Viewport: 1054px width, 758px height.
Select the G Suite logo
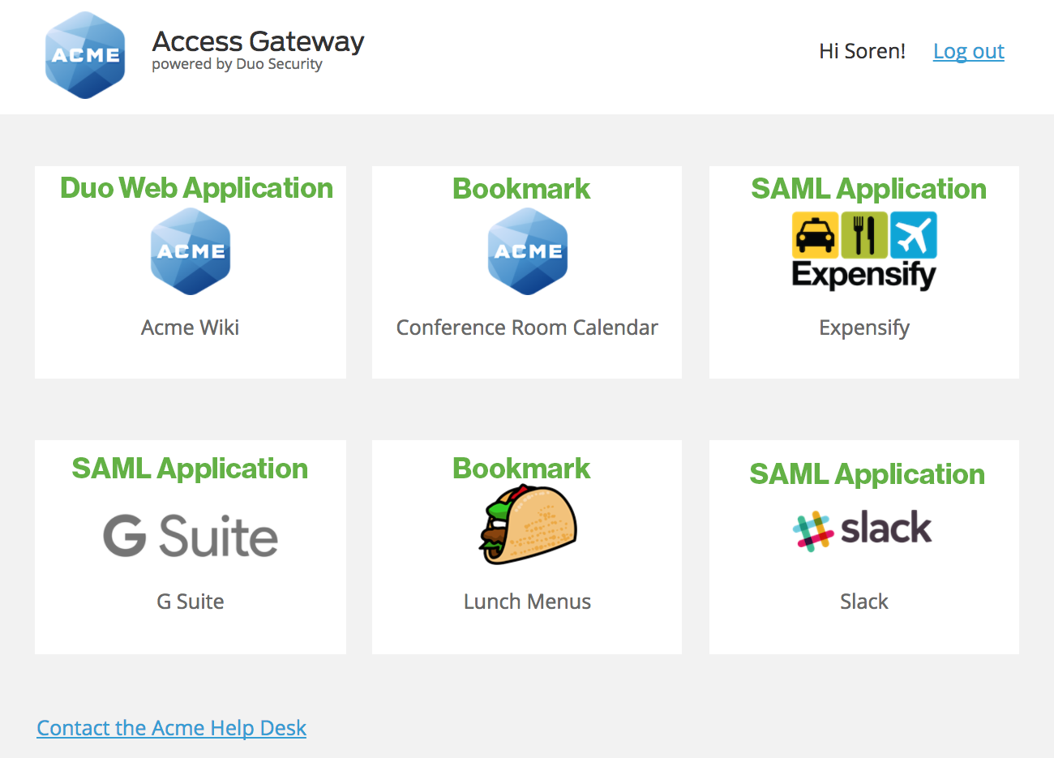point(191,535)
